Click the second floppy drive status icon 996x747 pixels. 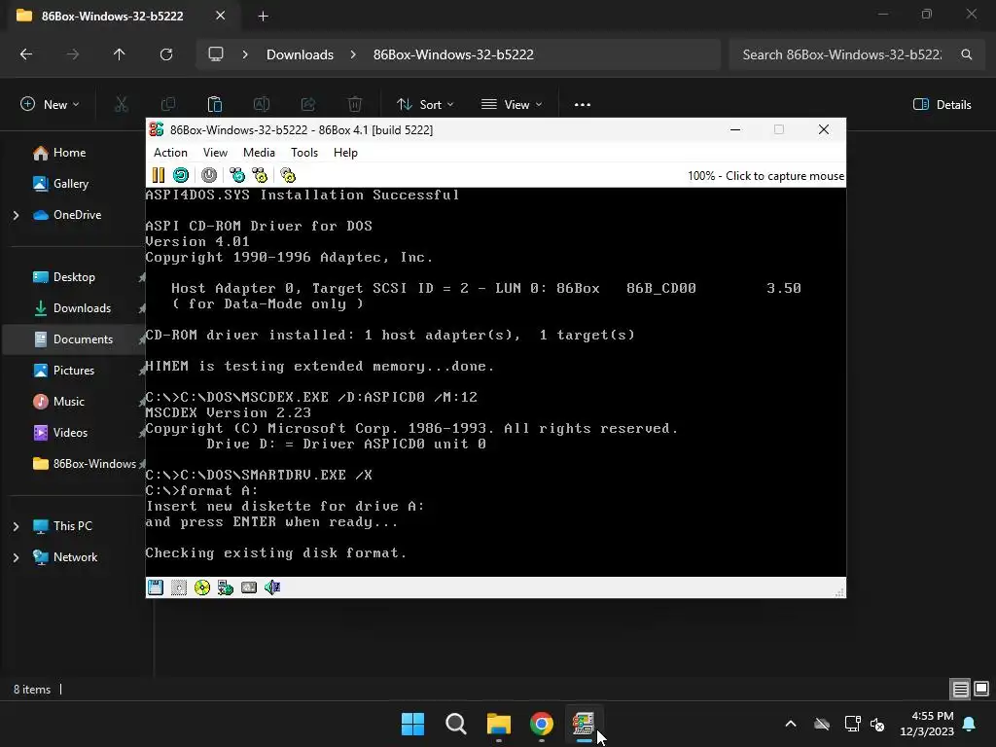[x=179, y=587]
